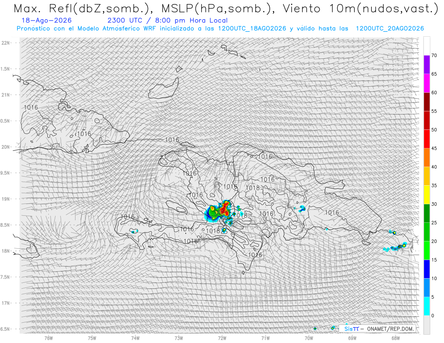Pick the amber 35–40 dBZ colorbar swatch
The width and height of the screenshot is (444, 343).
point(427,176)
